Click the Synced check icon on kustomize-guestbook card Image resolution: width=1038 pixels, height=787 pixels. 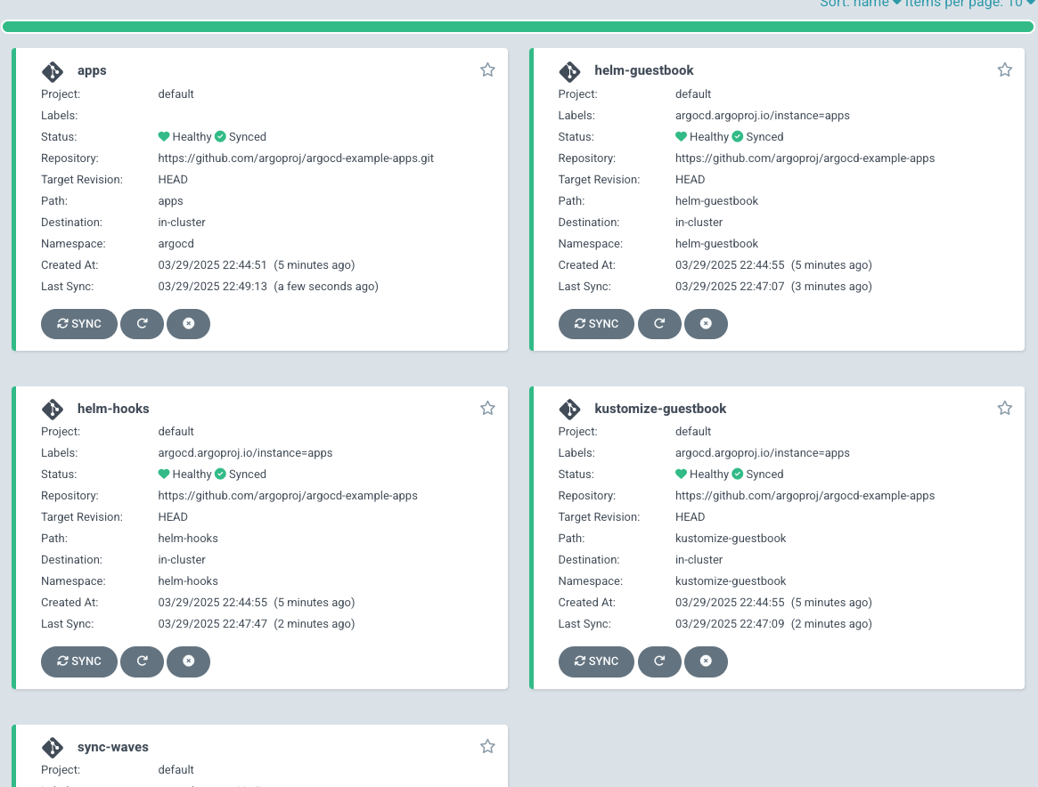coord(738,474)
